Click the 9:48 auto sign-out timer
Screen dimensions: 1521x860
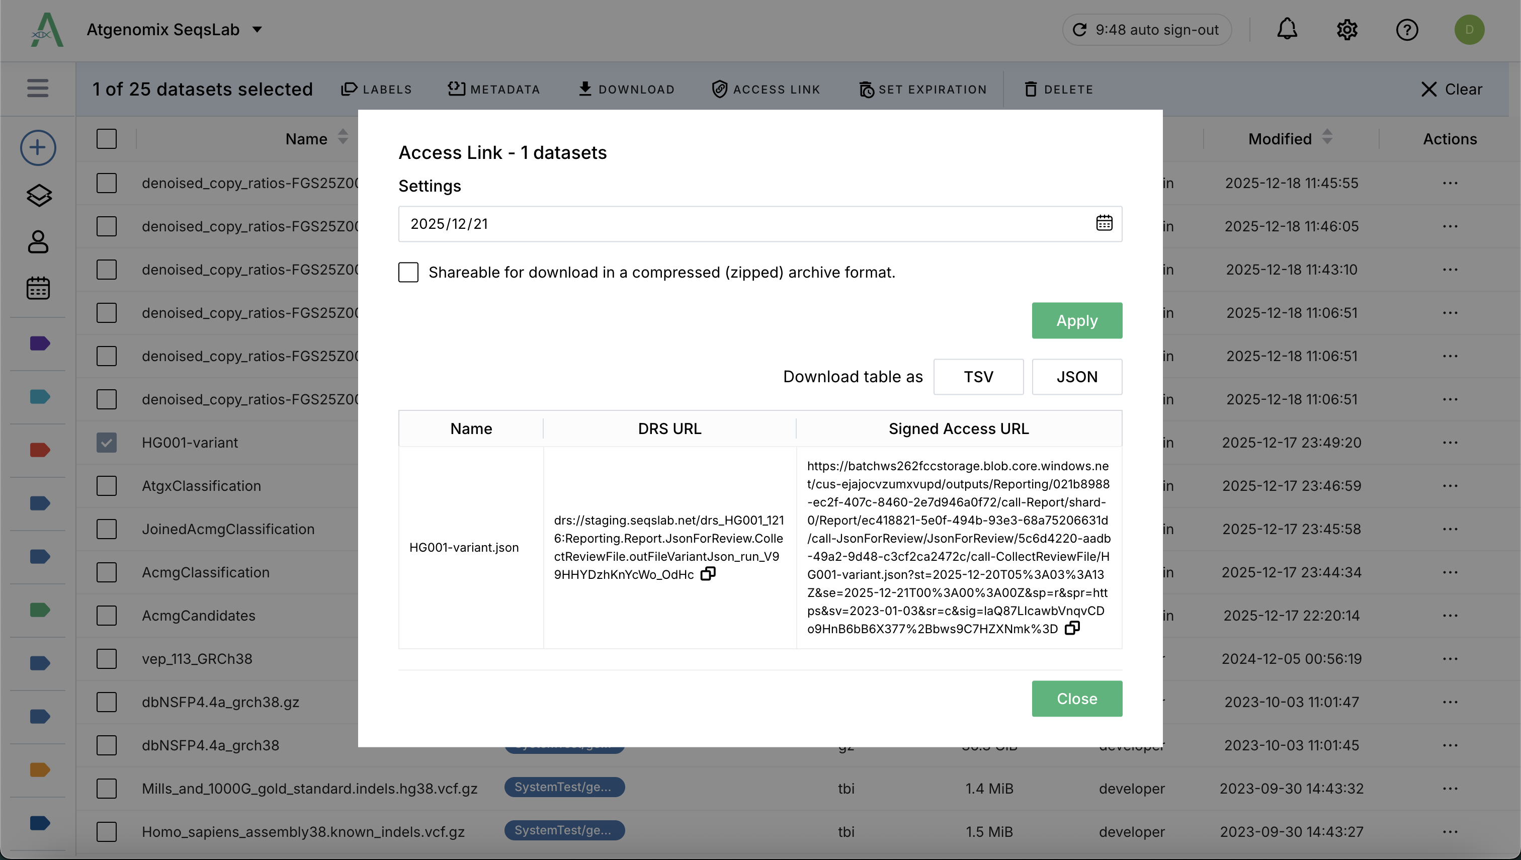pos(1146,29)
